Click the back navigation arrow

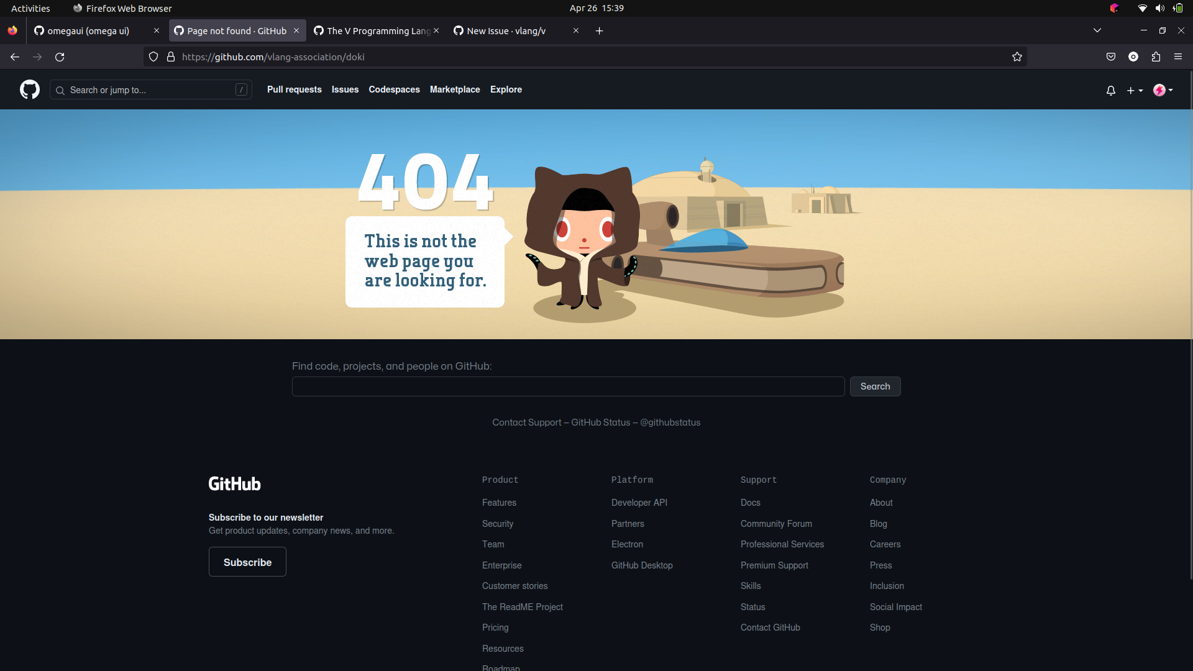[x=14, y=57]
